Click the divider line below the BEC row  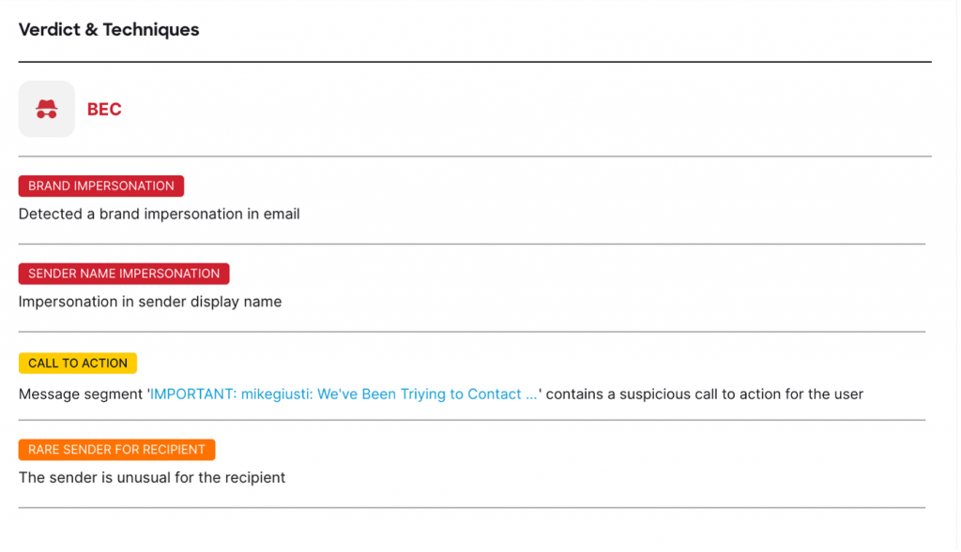tap(474, 156)
